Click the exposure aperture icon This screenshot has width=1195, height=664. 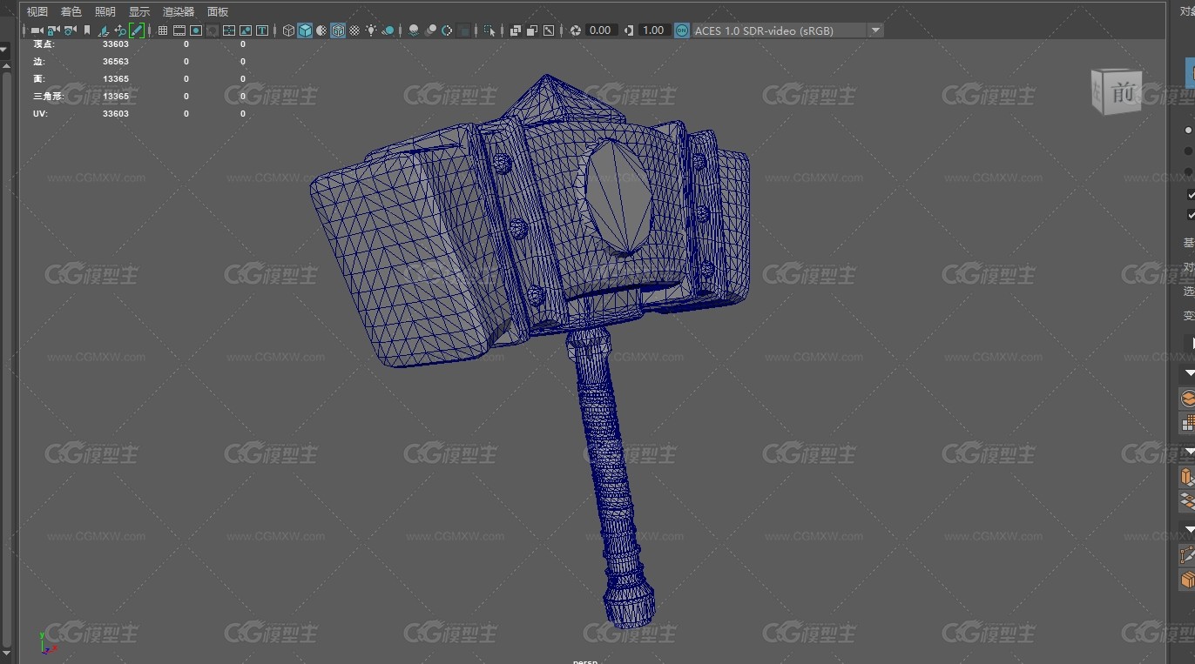[x=575, y=30]
